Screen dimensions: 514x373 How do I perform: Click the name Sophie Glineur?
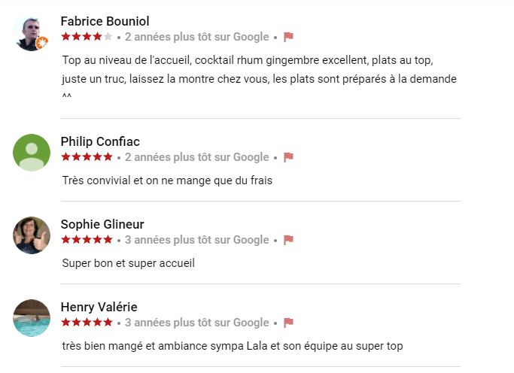(x=102, y=225)
